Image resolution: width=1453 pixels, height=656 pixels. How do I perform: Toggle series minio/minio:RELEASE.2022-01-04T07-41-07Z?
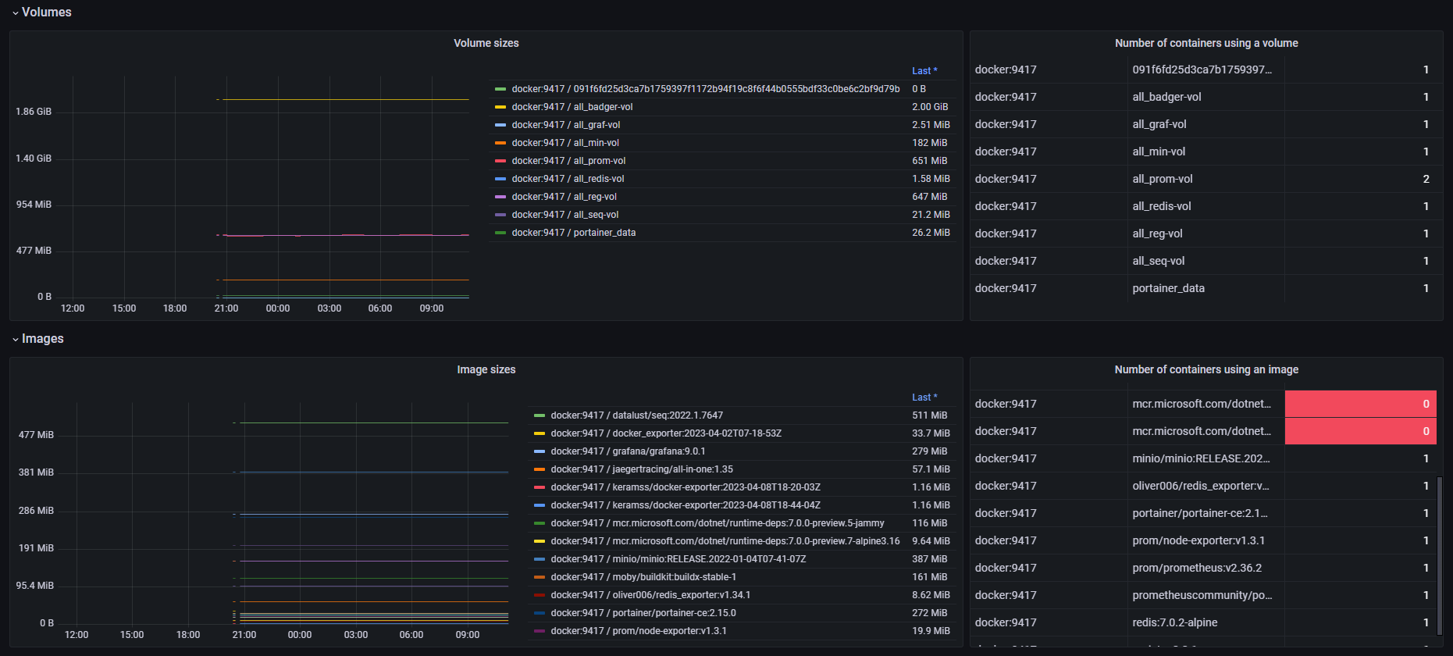678,559
